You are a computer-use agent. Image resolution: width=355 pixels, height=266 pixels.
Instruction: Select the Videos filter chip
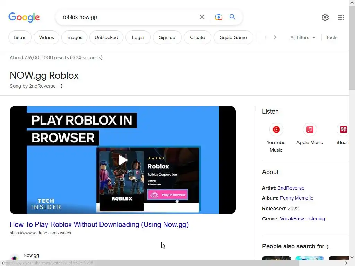click(x=46, y=37)
